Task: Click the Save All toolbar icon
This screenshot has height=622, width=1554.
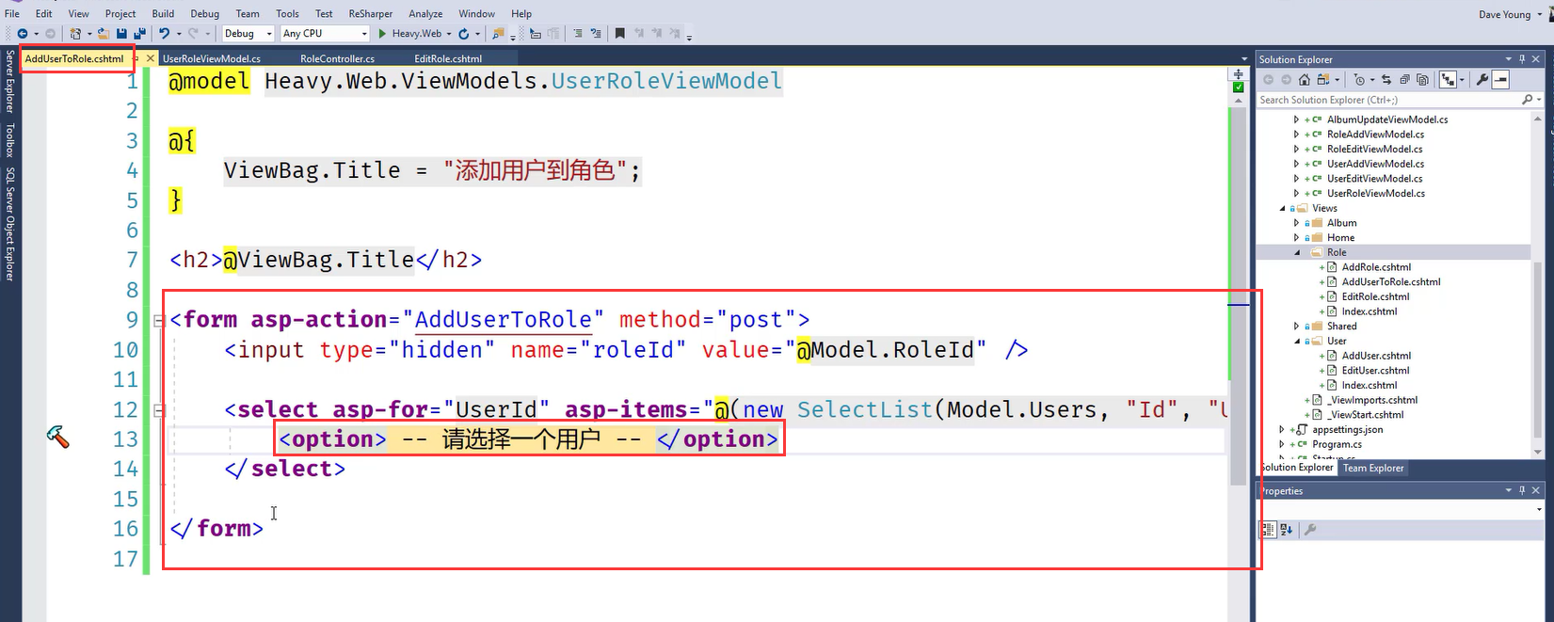Action: pyautogui.click(x=139, y=34)
